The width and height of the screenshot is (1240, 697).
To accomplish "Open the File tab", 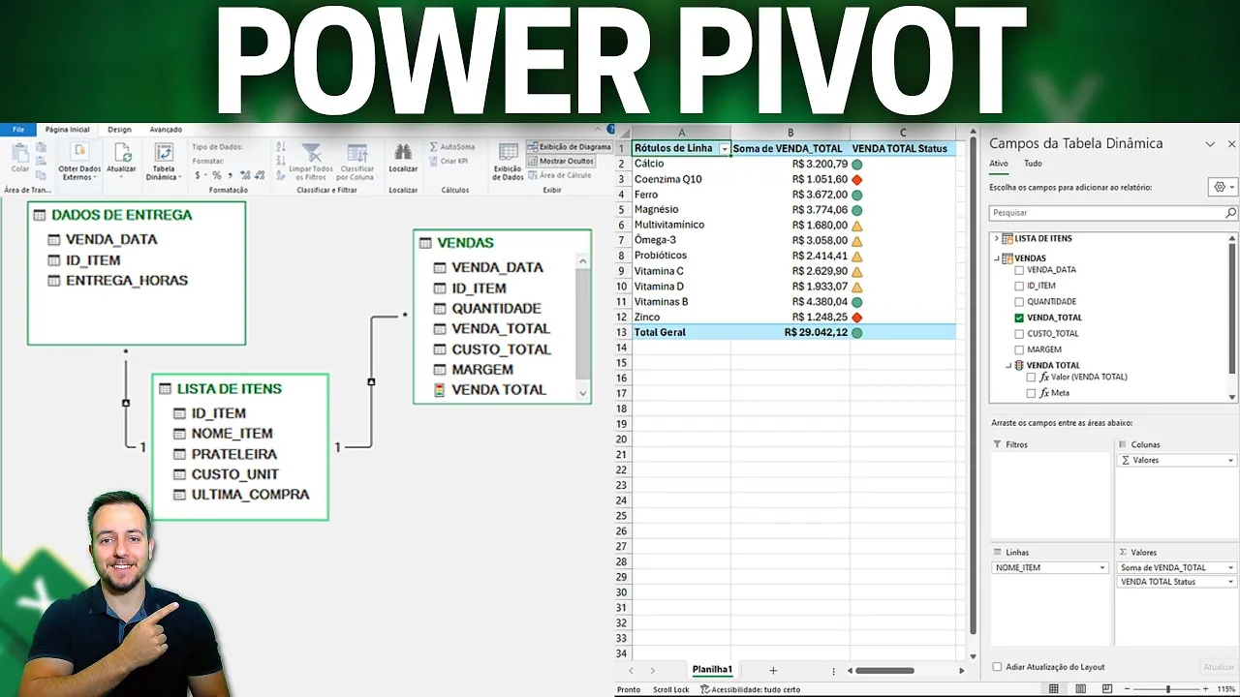I will [17, 129].
